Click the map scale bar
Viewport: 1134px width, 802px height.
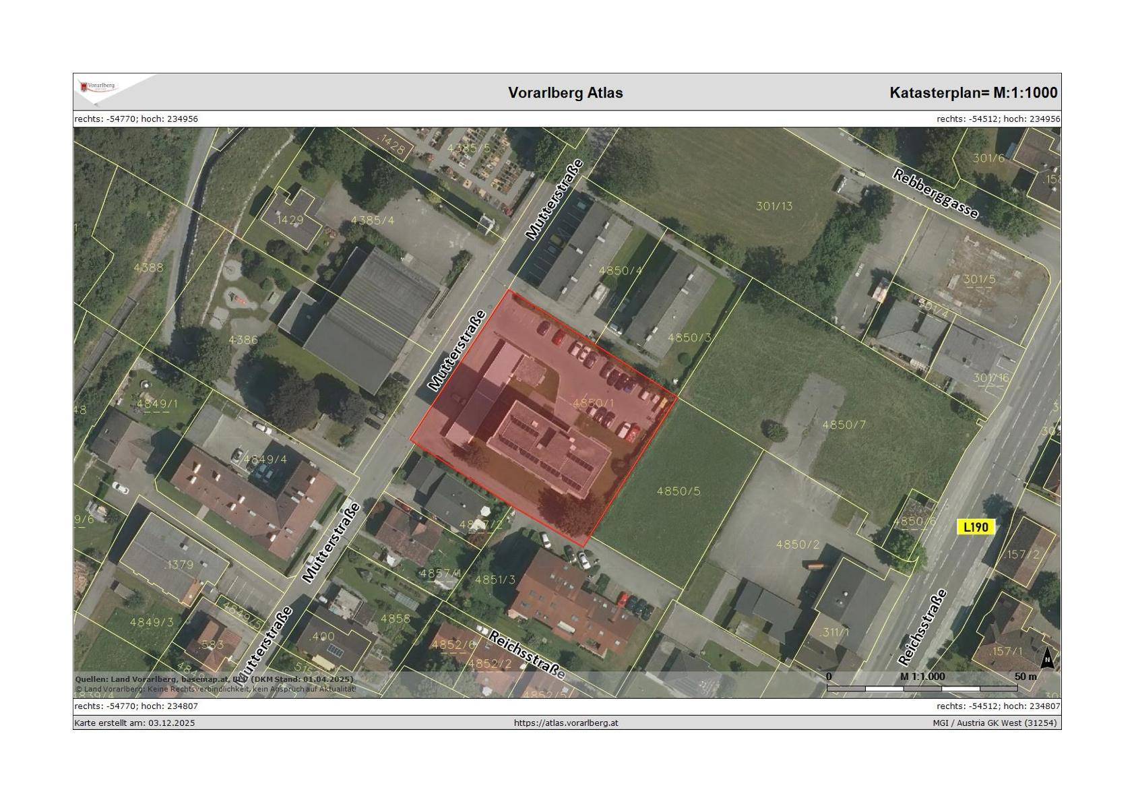(x=922, y=687)
